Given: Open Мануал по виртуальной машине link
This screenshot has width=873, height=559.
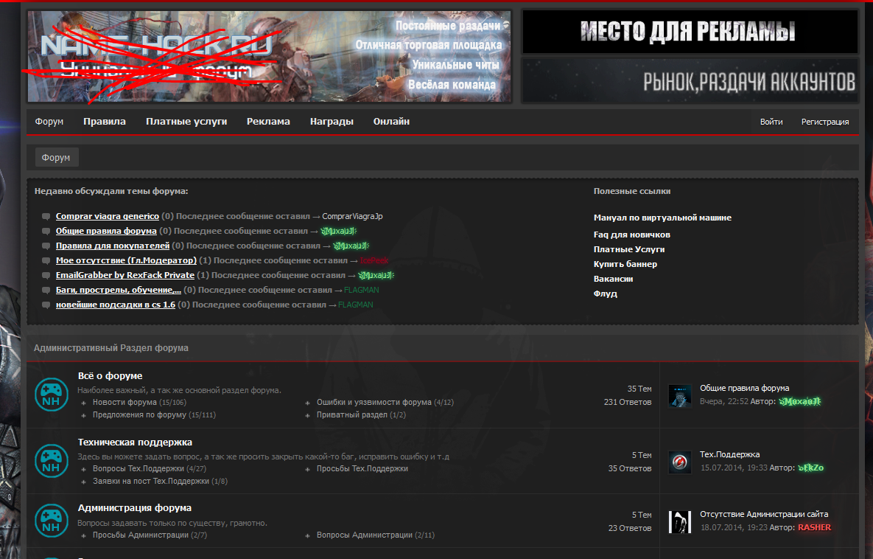Looking at the screenshot, I should pos(662,218).
